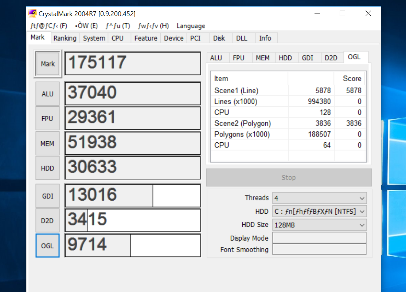Screen dimensions: 406x292
Task: Run the ALU benchmark button
Action: (47, 94)
